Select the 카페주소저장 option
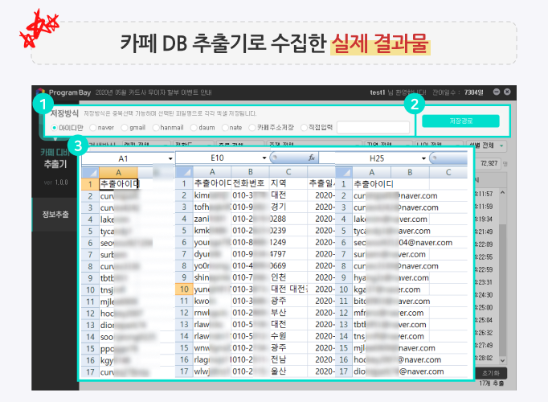Screen dimensions: 548x402 (253, 127)
